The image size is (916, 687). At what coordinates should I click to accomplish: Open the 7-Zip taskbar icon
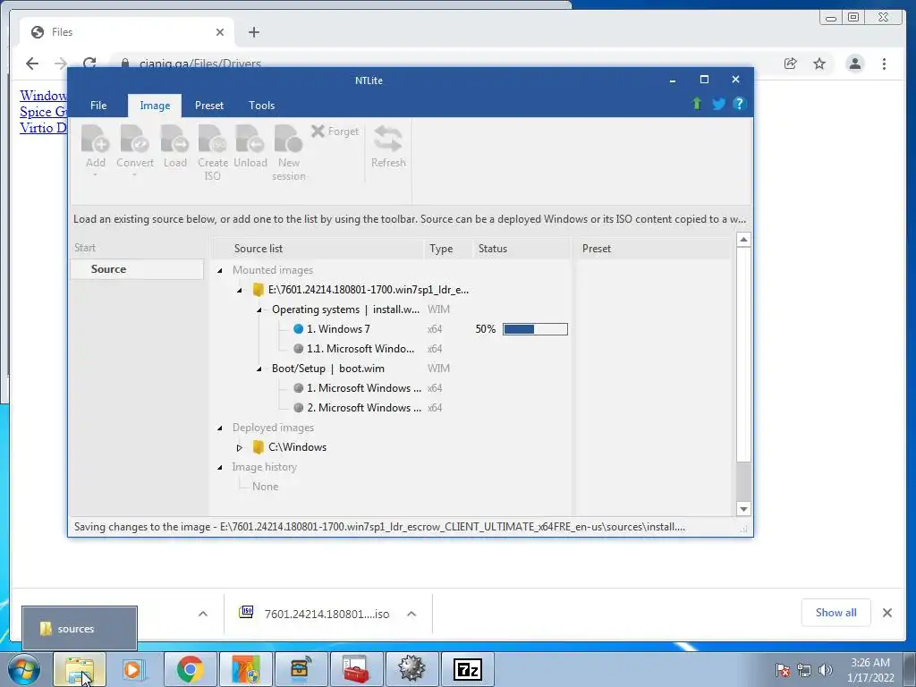(467, 669)
